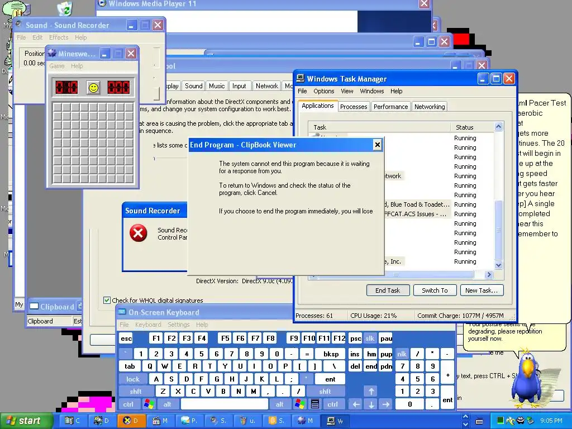Toggle the right alt key on On-Screen Keyboard
572x429 pixels.
pos(279,404)
